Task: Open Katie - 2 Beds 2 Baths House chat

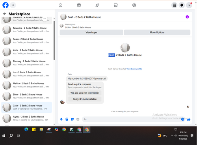Action: (x=26, y=52)
